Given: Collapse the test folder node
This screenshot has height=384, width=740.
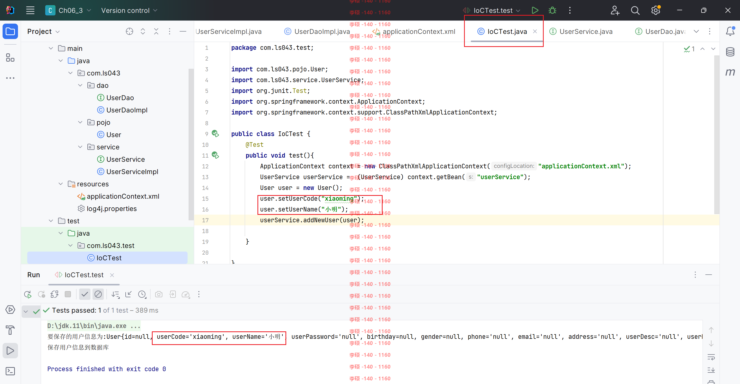Looking at the screenshot, I should click(x=51, y=221).
